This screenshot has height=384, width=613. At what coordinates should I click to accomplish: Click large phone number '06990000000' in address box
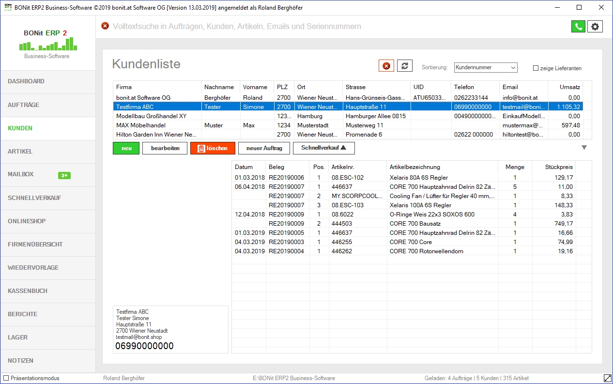click(x=144, y=346)
